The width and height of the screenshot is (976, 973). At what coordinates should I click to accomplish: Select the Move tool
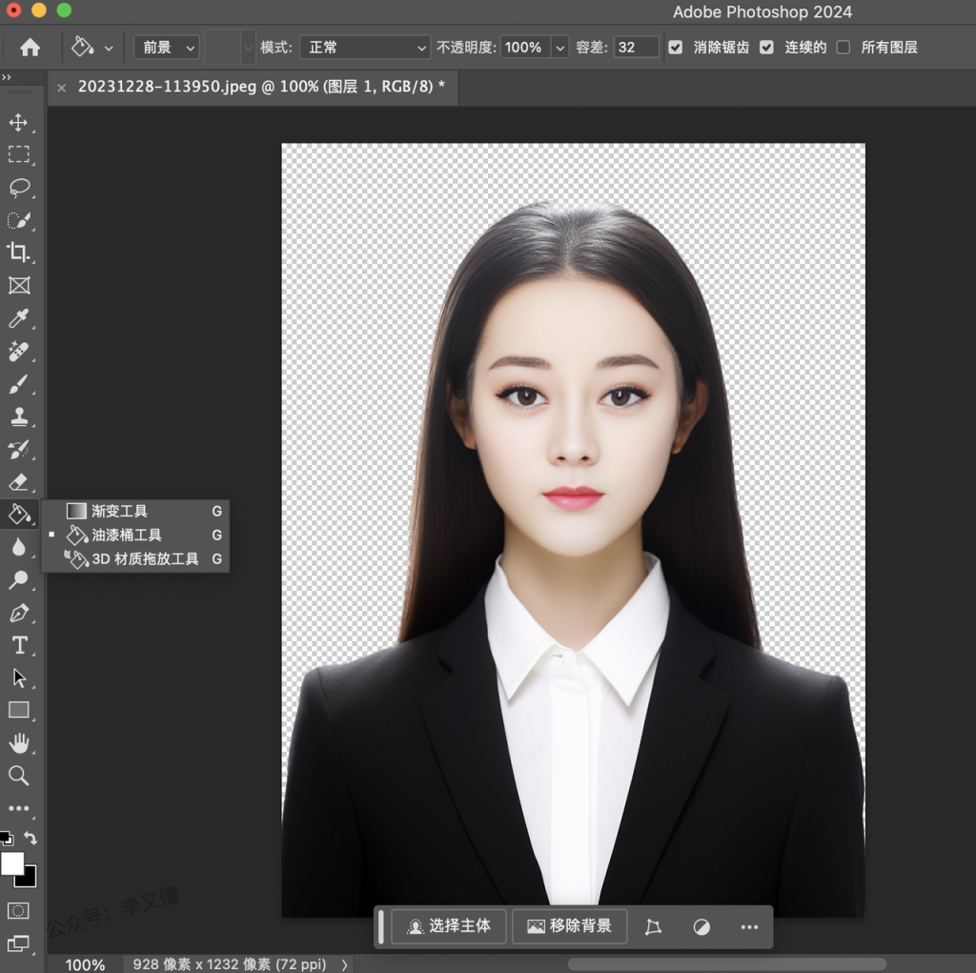18,123
